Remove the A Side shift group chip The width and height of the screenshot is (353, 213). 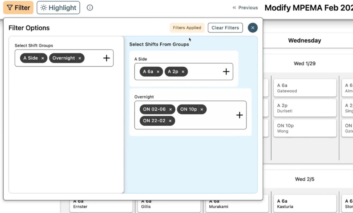[43, 58]
